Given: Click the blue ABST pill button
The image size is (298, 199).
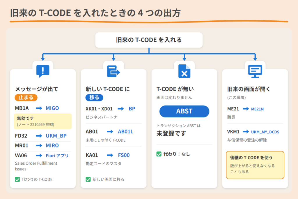Looking at the screenshot, I should 184,111.
